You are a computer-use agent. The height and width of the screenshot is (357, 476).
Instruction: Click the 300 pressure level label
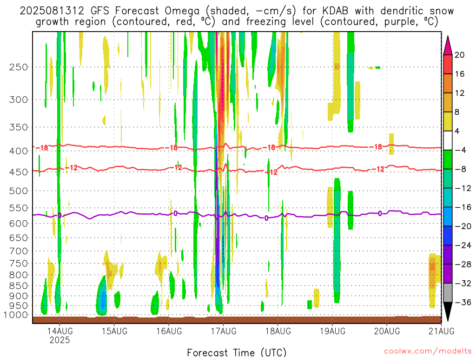(x=19, y=99)
